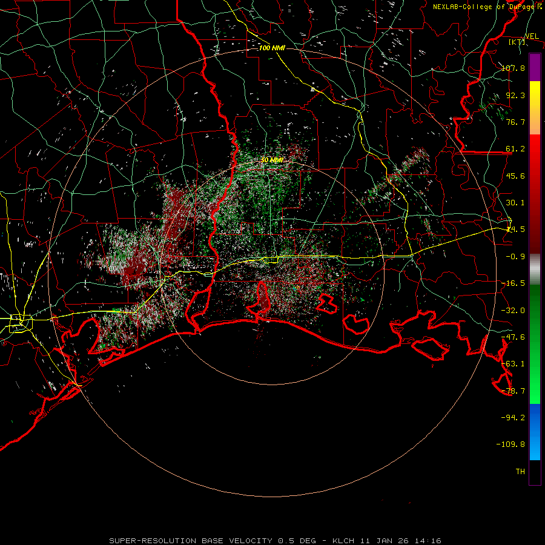Click the 50 NMI range ring label
Image resolution: width=545 pixels, height=545 pixels.
(272, 160)
